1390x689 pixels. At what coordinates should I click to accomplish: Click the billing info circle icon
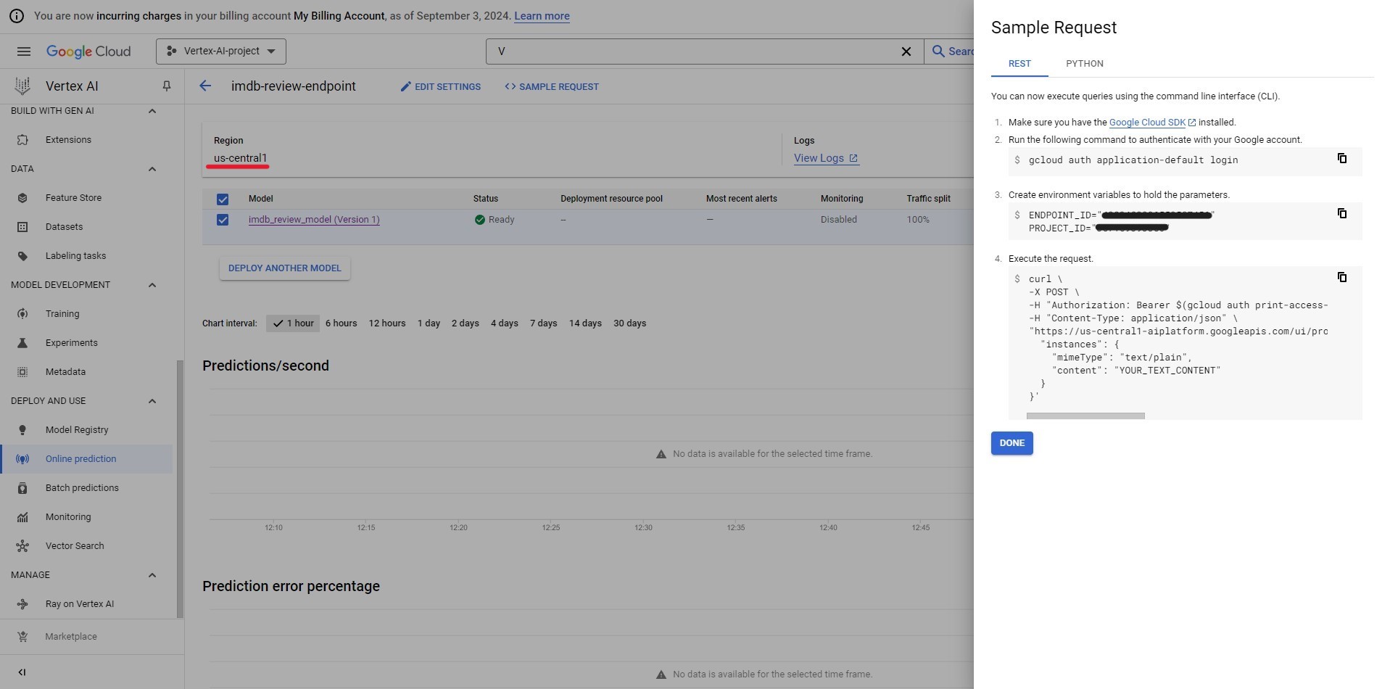point(16,16)
